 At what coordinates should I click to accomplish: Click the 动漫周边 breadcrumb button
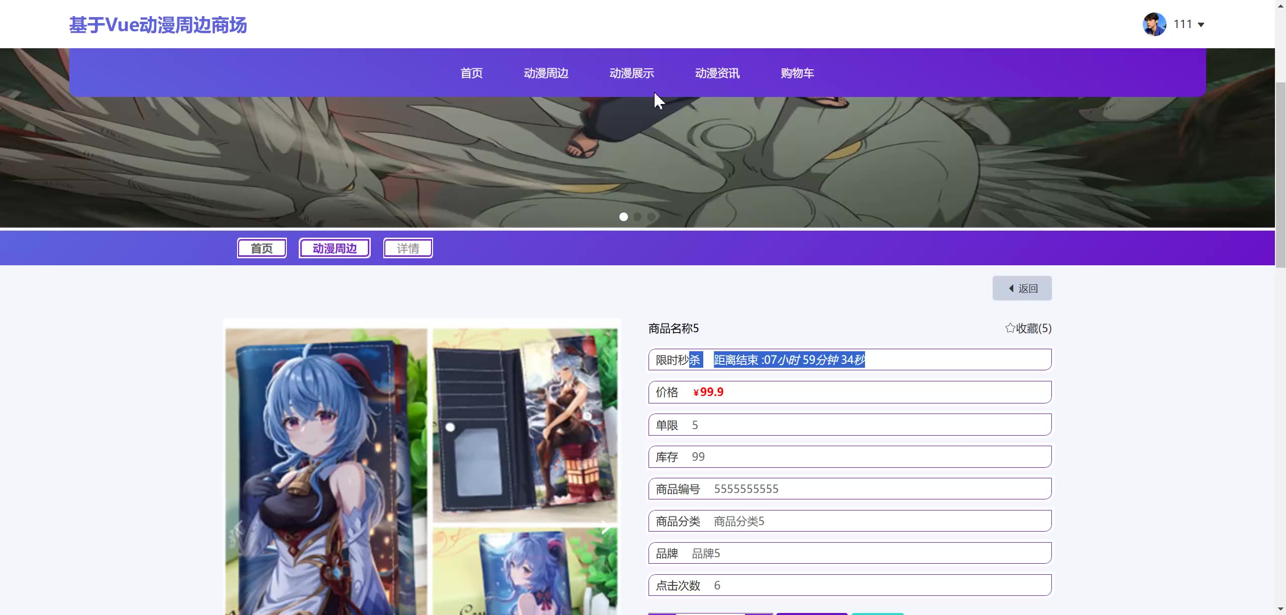(x=335, y=248)
